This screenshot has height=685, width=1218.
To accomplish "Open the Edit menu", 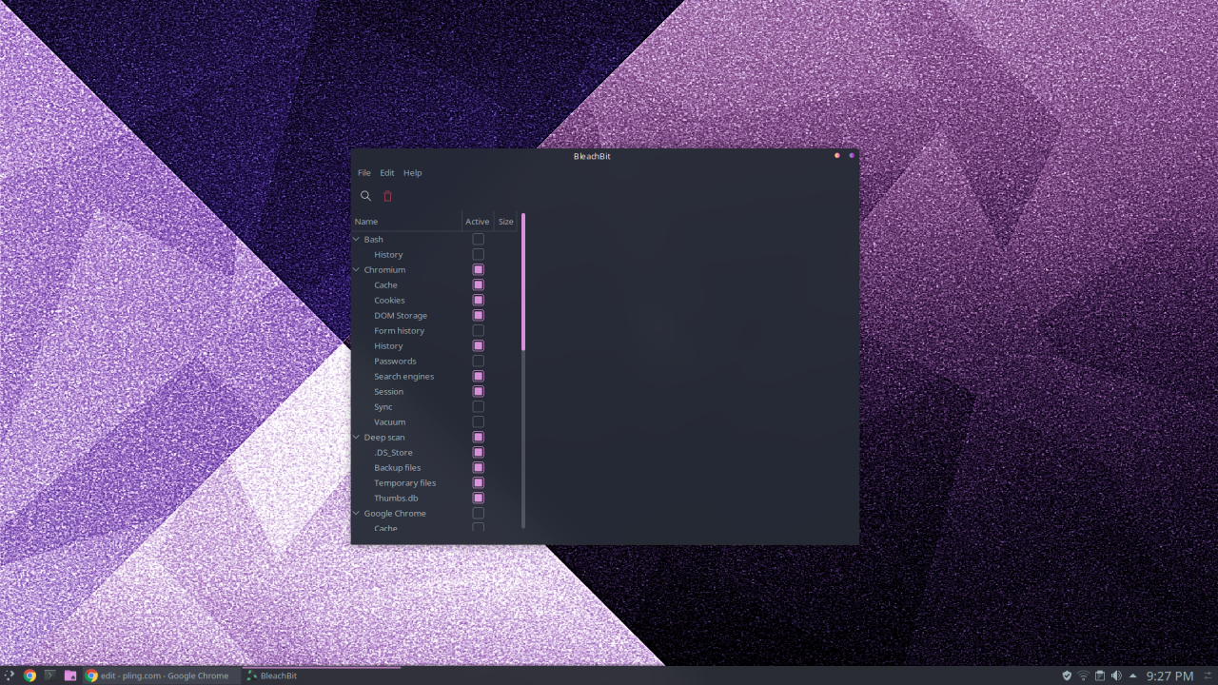I will (x=387, y=173).
